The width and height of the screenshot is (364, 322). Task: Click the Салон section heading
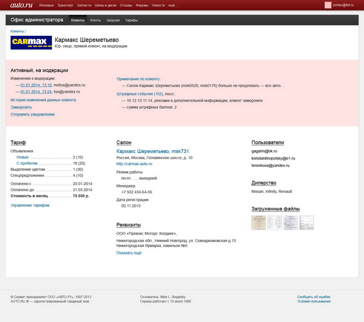point(124,142)
